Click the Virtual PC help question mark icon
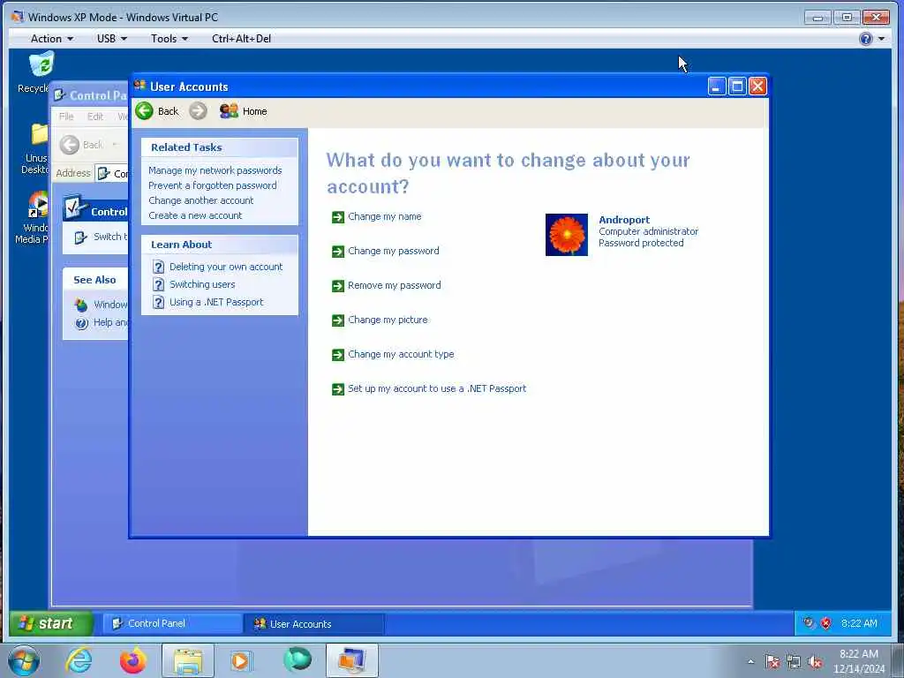Screen dimensions: 904x678 (865, 39)
